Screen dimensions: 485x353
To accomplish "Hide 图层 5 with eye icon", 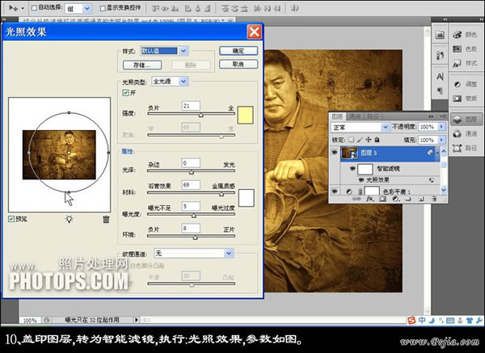I will [335, 153].
